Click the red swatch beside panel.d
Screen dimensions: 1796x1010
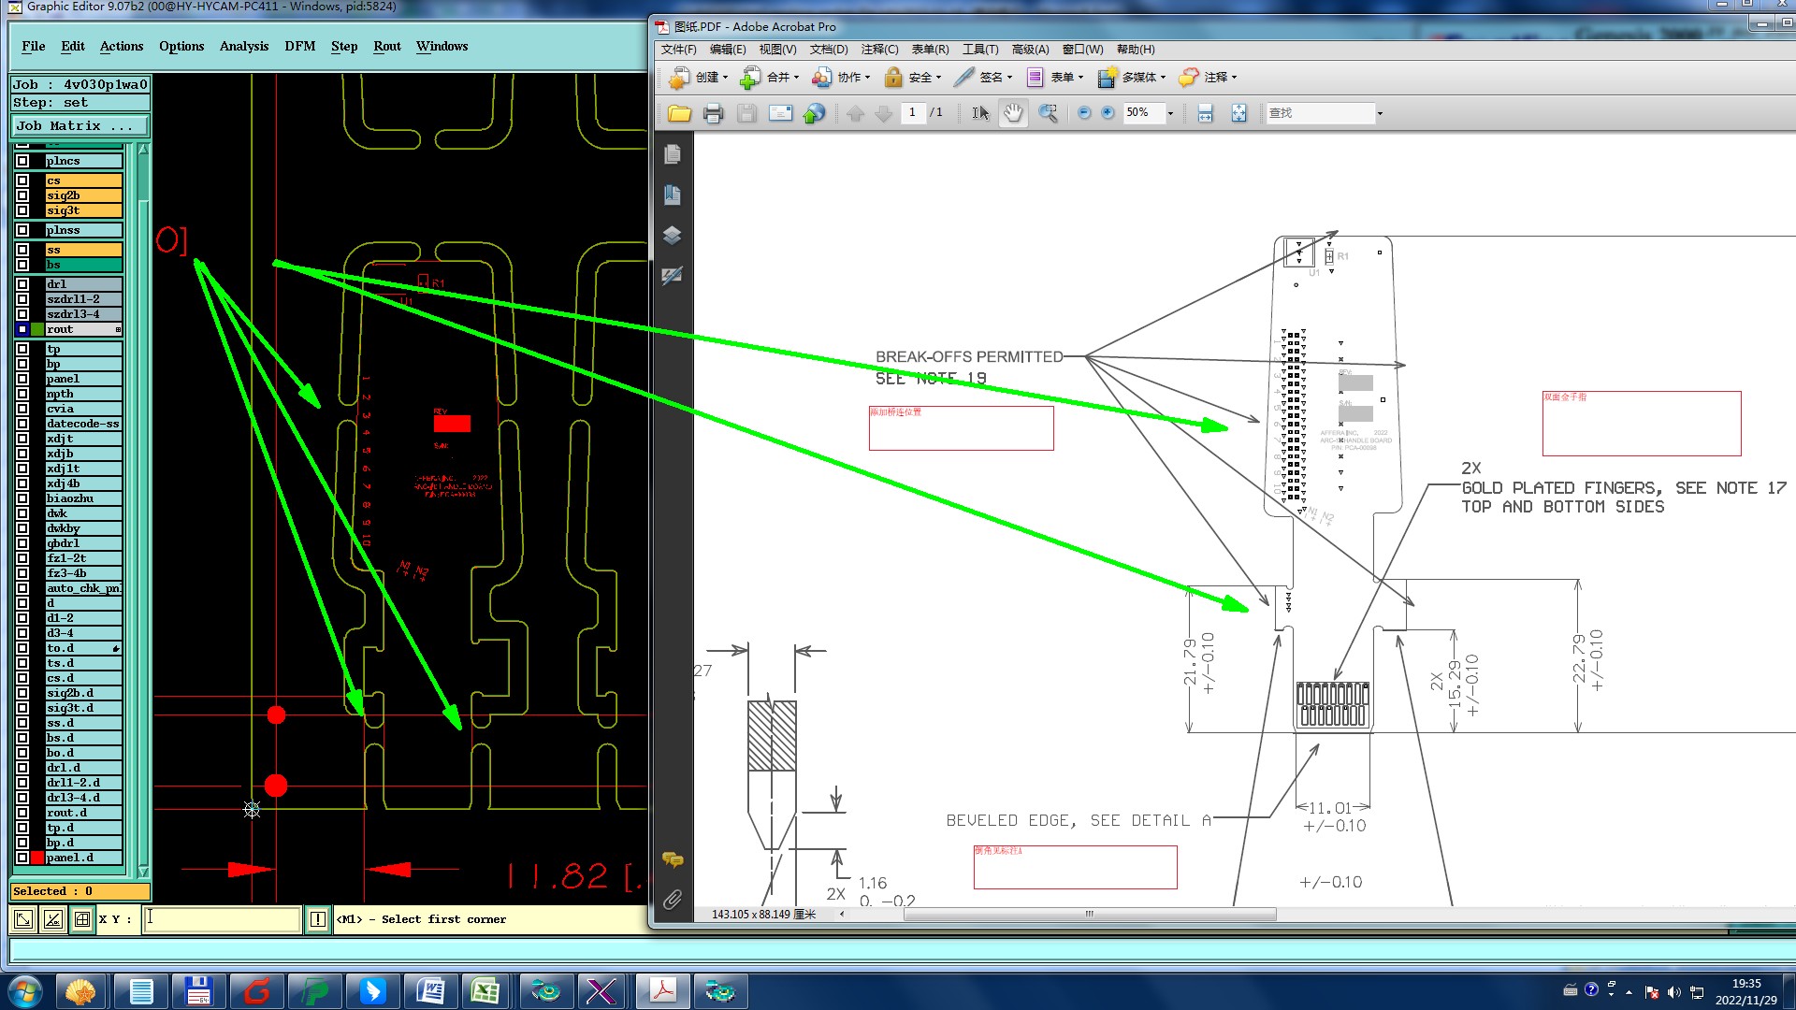tap(37, 858)
